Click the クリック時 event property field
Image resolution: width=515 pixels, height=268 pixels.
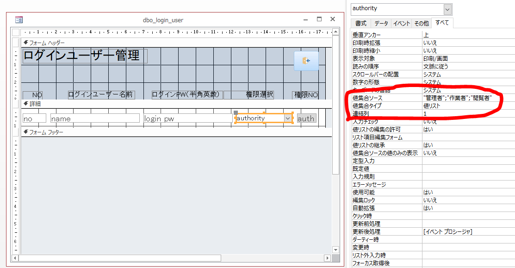pos(468,216)
